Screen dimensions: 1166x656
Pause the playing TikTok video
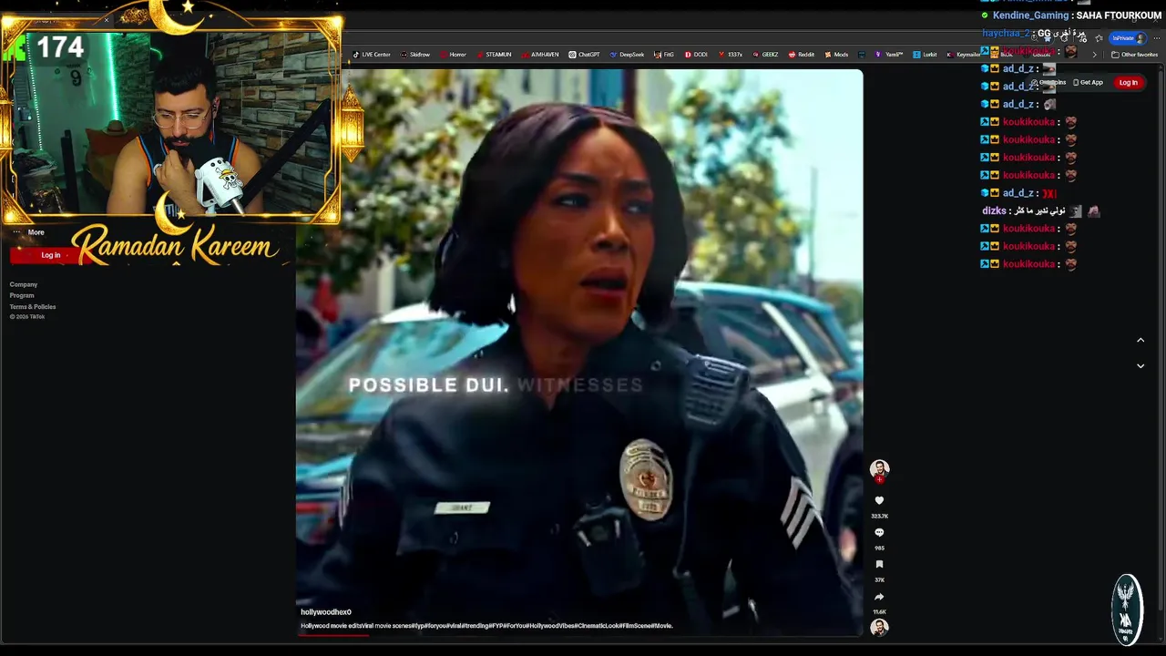579,353
